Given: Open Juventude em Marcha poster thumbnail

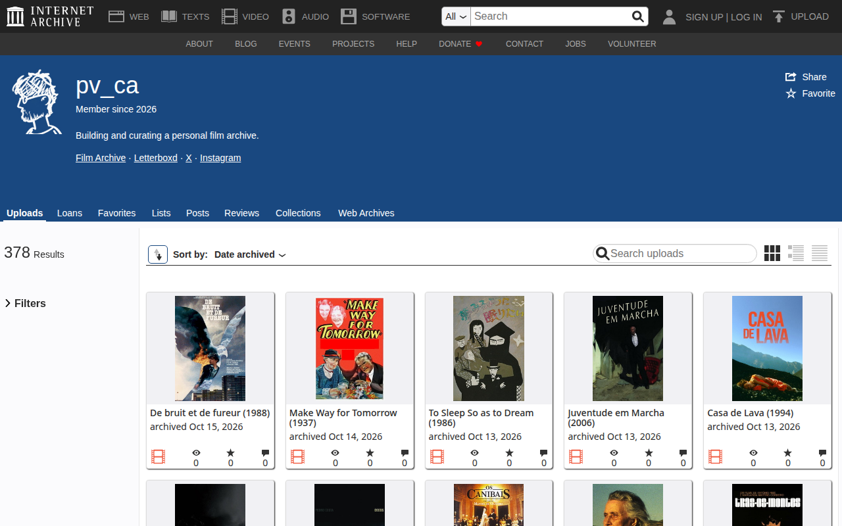Looking at the screenshot, I should tap(628, 348).
